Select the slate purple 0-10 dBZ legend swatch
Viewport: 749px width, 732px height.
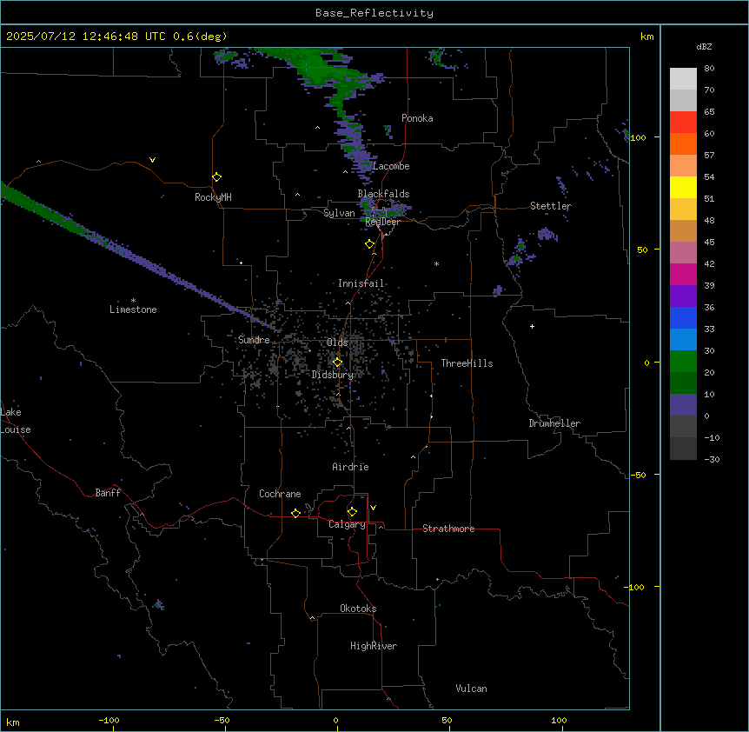click(x=683, y=405)
